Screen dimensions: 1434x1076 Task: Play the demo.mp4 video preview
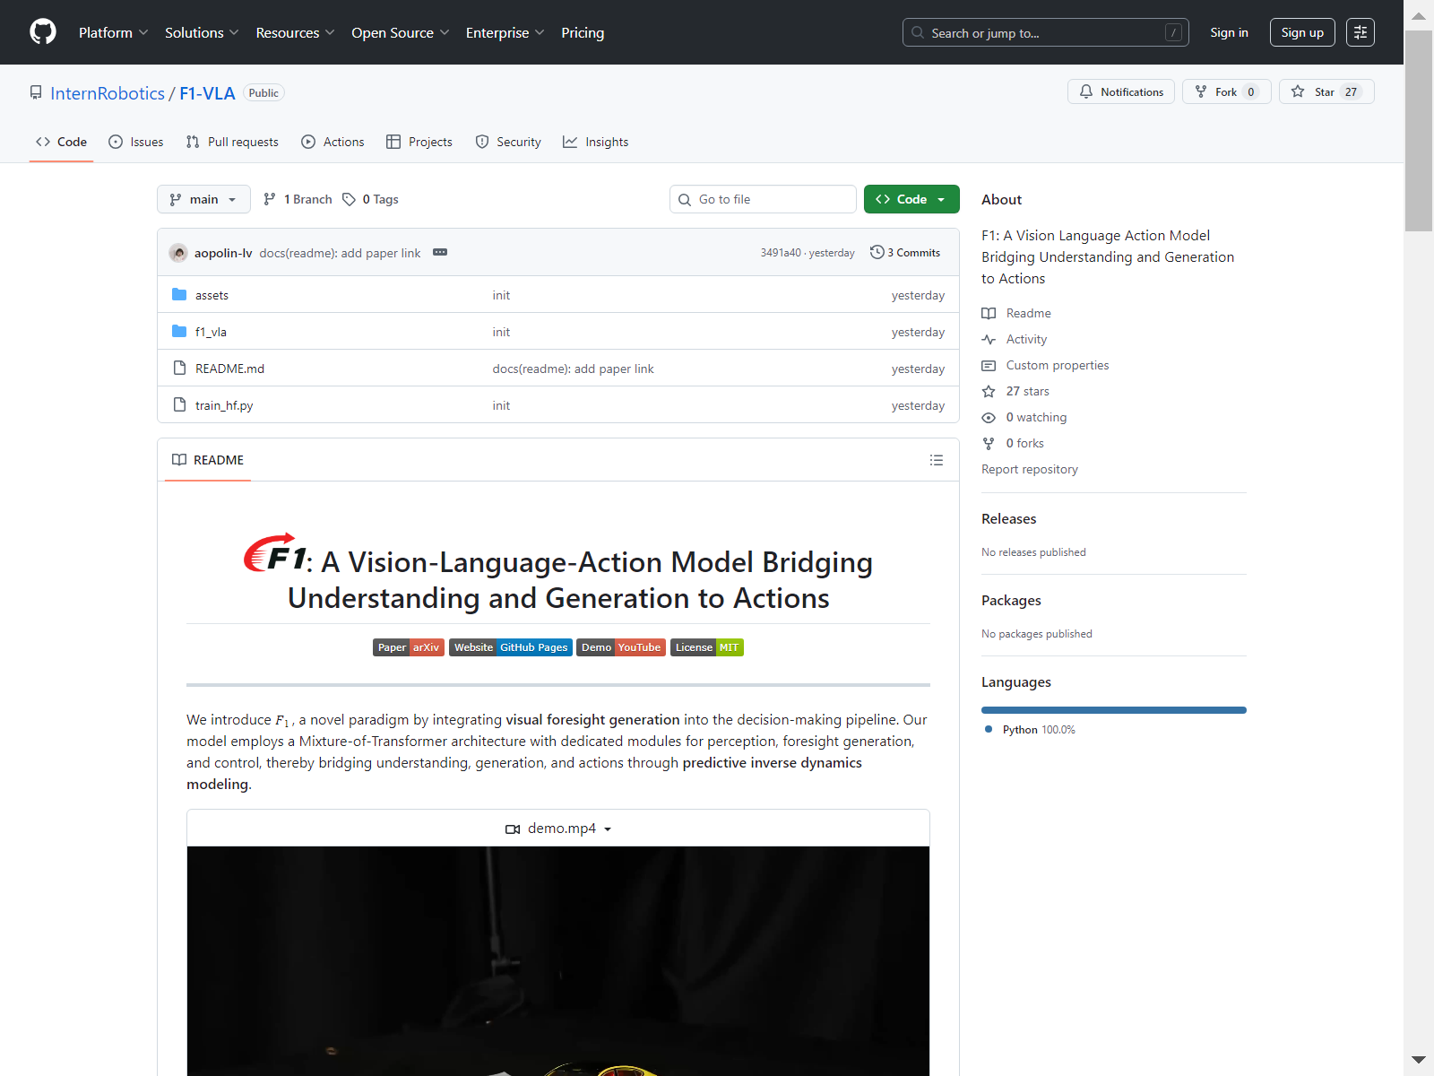558,961
